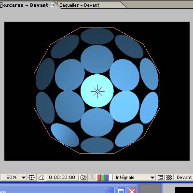
Task: Toggle the transparency grid checkerboard icon
Action: tap(169, 178)
